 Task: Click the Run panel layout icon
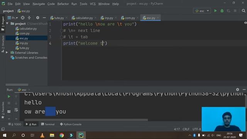(x=9, y=112)
